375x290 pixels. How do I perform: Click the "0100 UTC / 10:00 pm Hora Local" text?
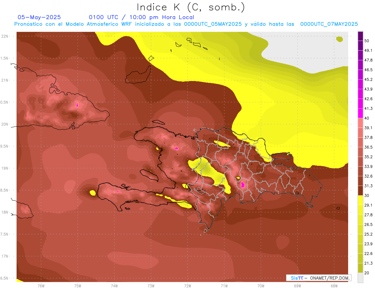pos(141,17)
